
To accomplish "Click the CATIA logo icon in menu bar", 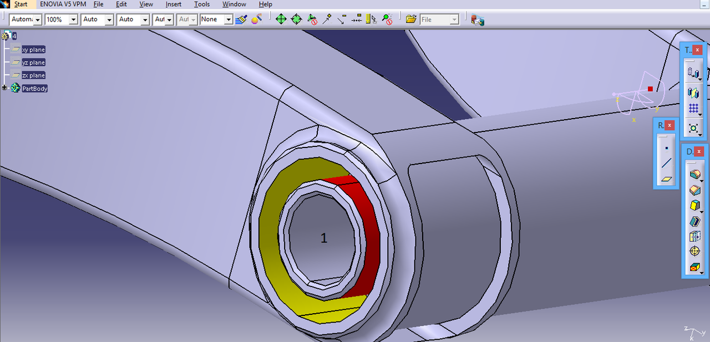I will click(x=5, y=4).
